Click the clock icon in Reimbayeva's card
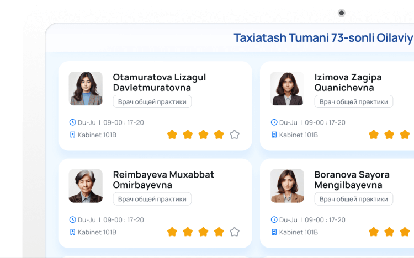 coord(72,219)
